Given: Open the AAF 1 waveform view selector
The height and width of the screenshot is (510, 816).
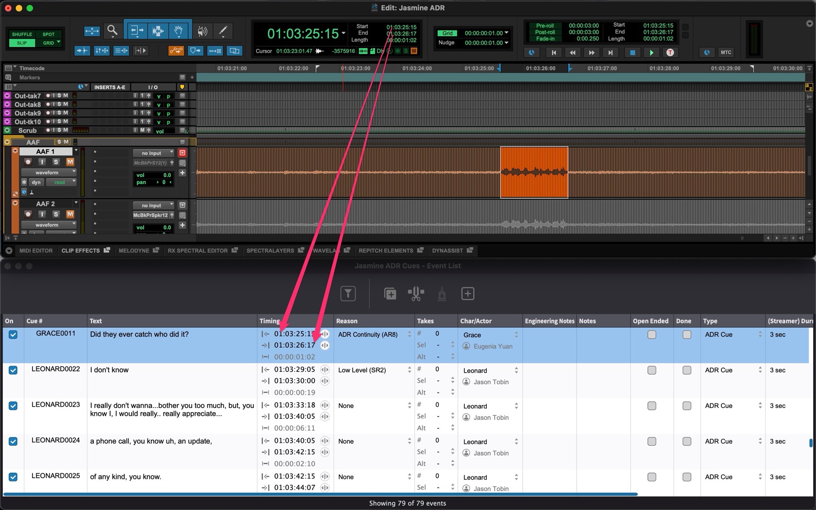Looking at the screenshot, I should tap(49, 172).
